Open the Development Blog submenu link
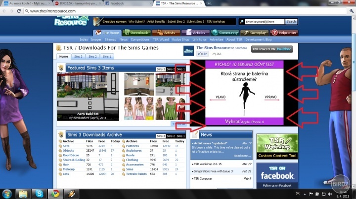This screenshot has width=356, height=199. click(259, 39)
